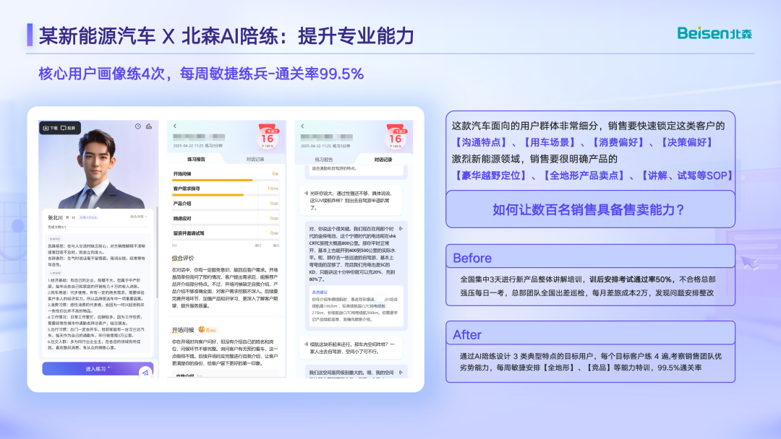Click the Beisen北森 logo
The image size is (781, 439).
pyautogui.click(x=714, y=33)
